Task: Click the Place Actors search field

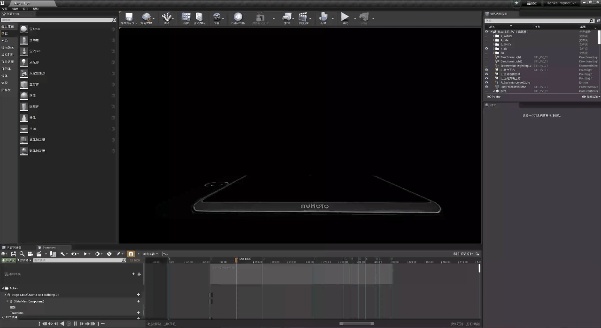Action: click(59, 20)
